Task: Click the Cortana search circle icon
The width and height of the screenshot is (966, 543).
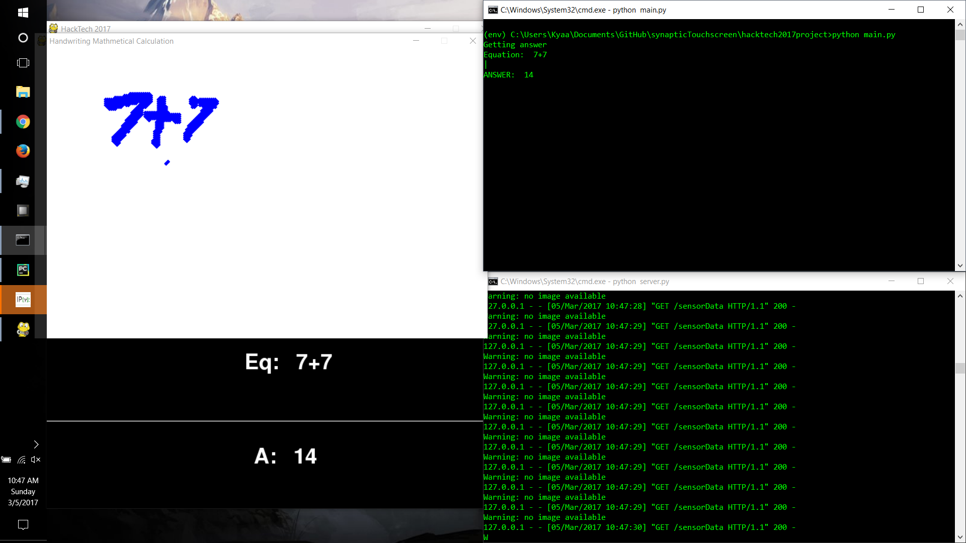Action: pyautogui.click(x=23, y=38)
